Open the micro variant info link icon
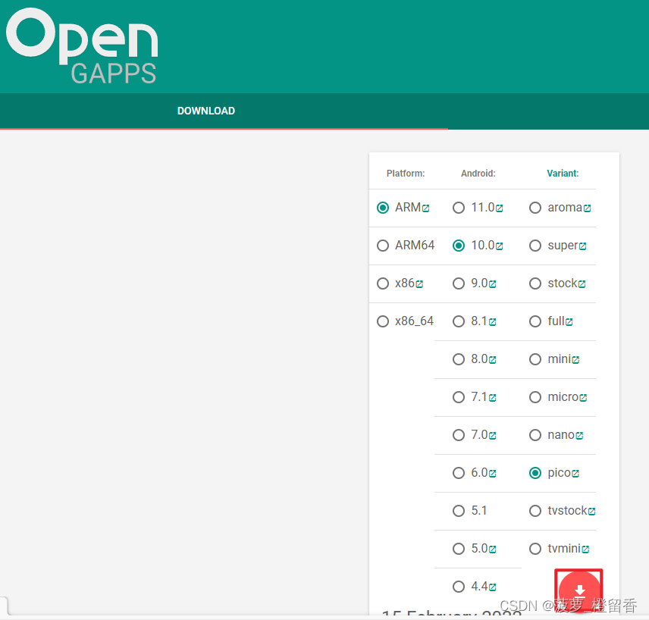This screenshot has width=649, height=620. pyautogui.click(x=583, y=398)
